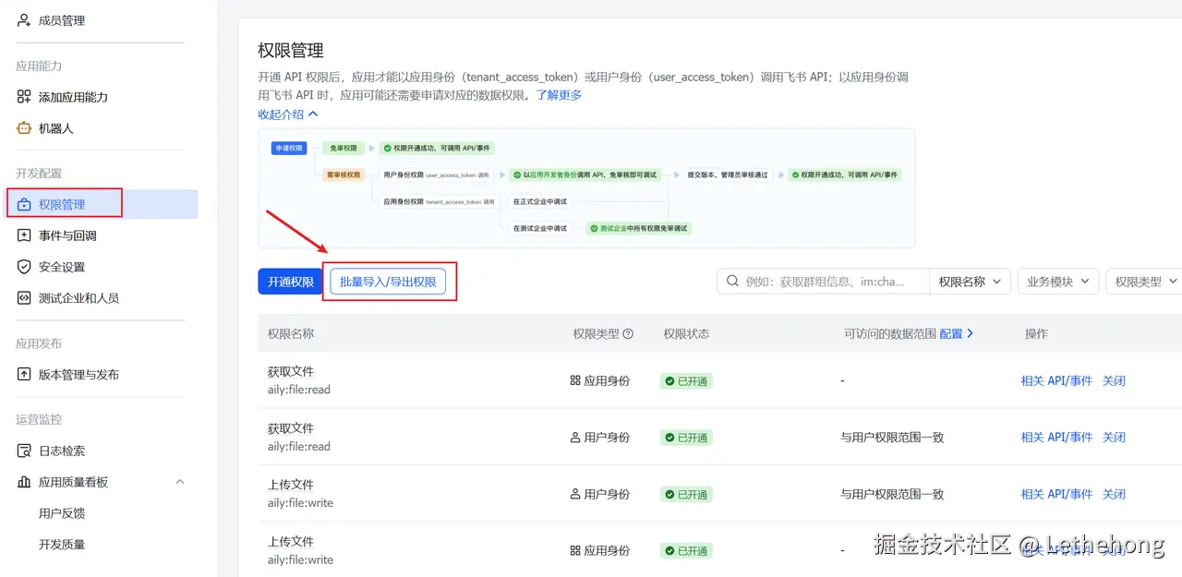Click the 版本管理与发布 upload icon
This screenshot has height=577, width=1182.
pos(24,374)
